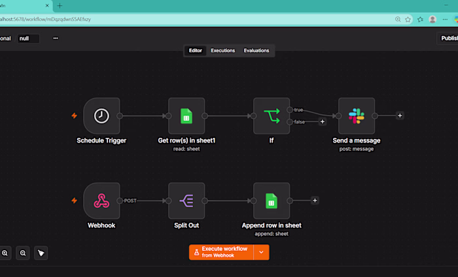Open the Webhook node
458x277 pixels.
(x=101, y=201)
